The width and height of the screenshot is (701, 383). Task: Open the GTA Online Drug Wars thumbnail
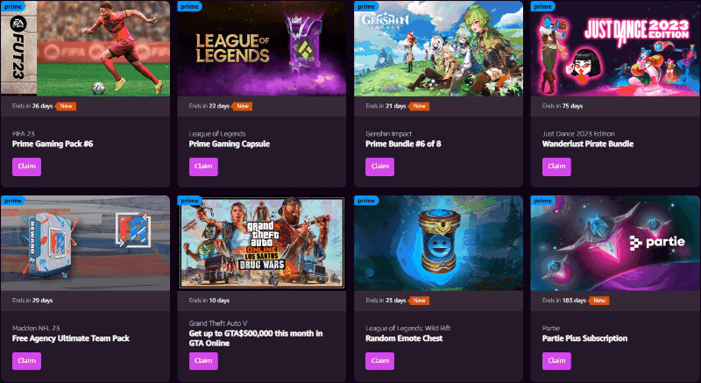(x=261, y=243)
